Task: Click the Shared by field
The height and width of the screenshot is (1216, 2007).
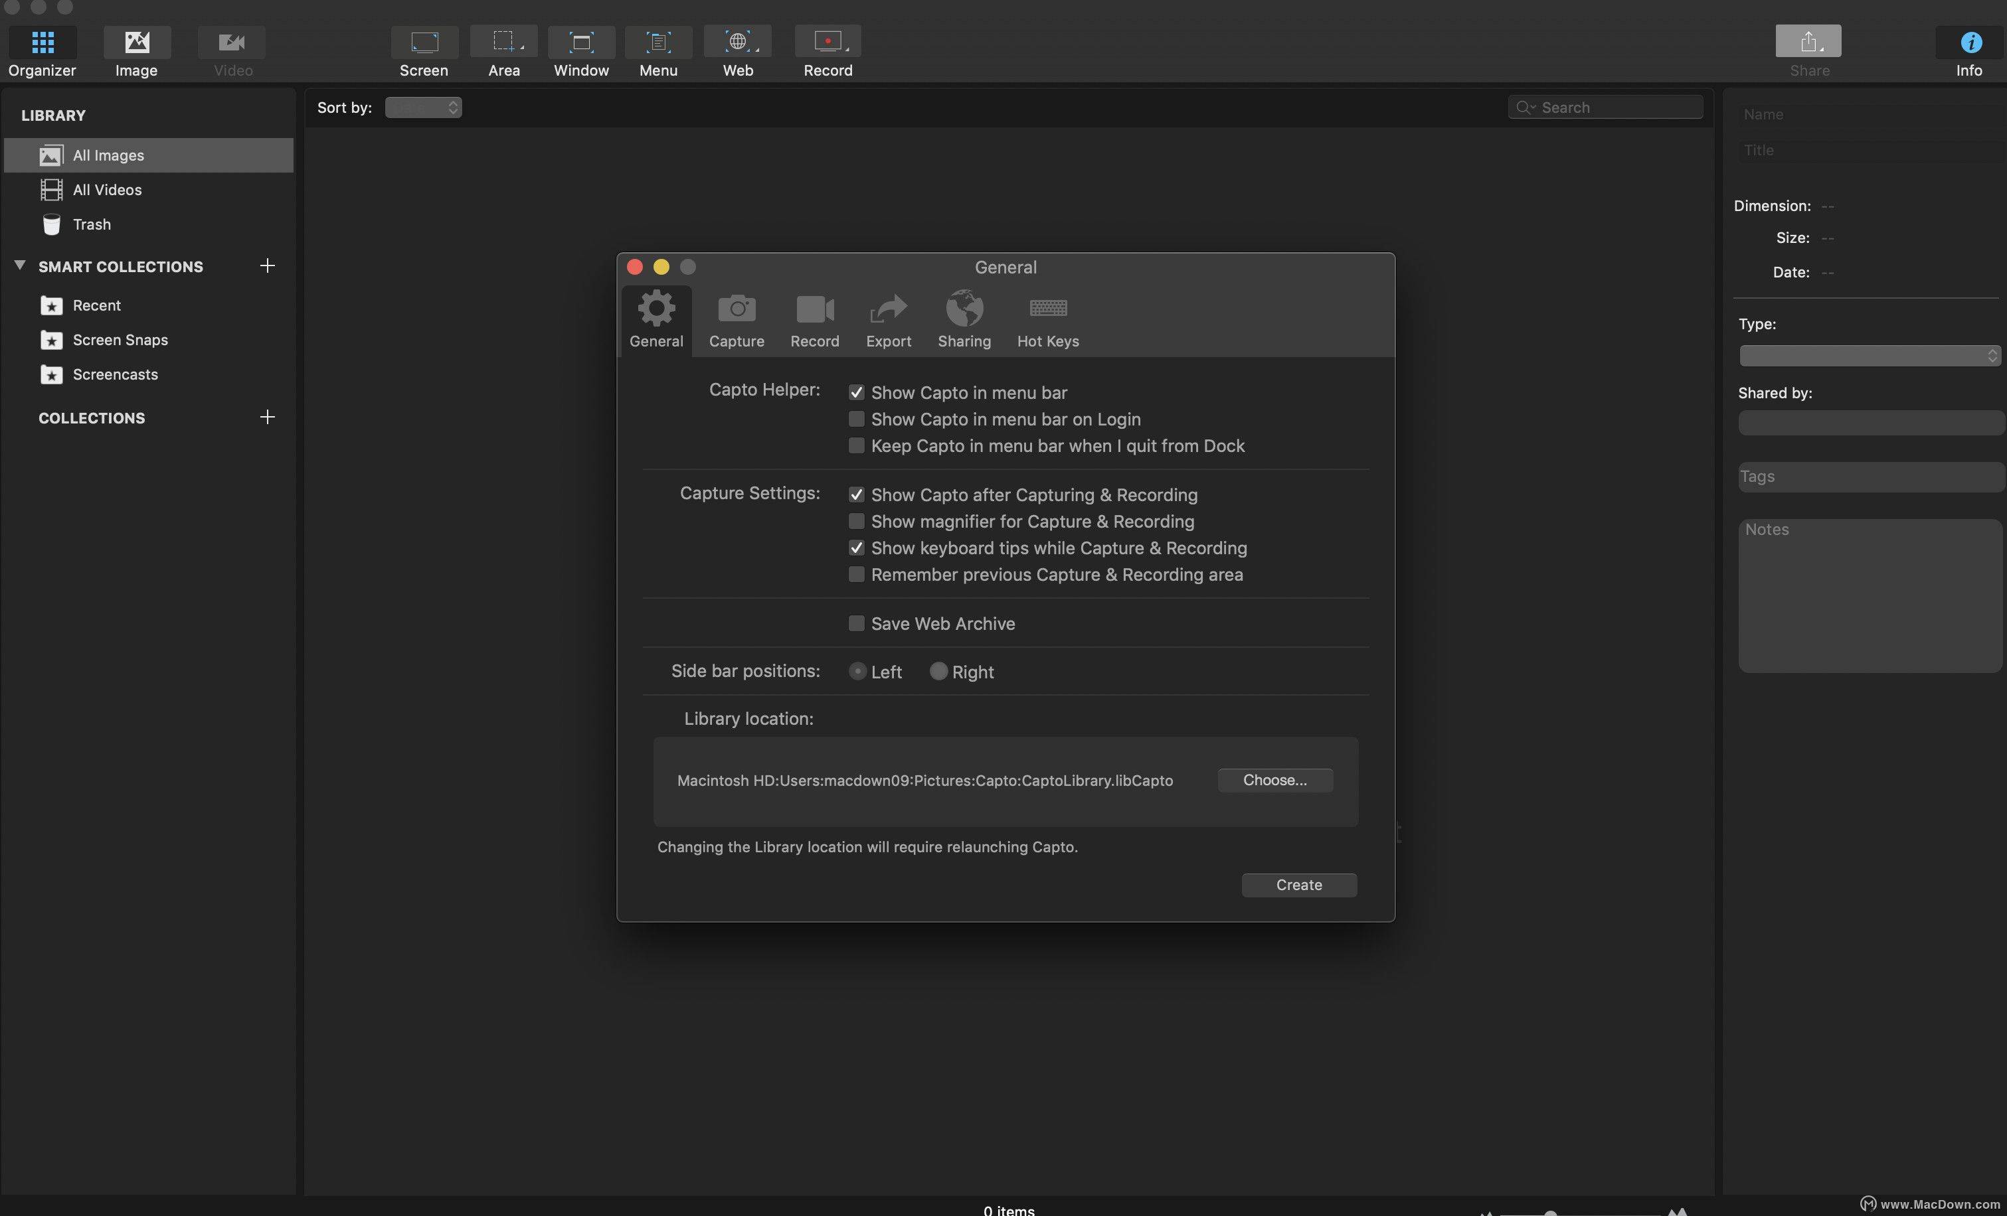Action: 1870,422
